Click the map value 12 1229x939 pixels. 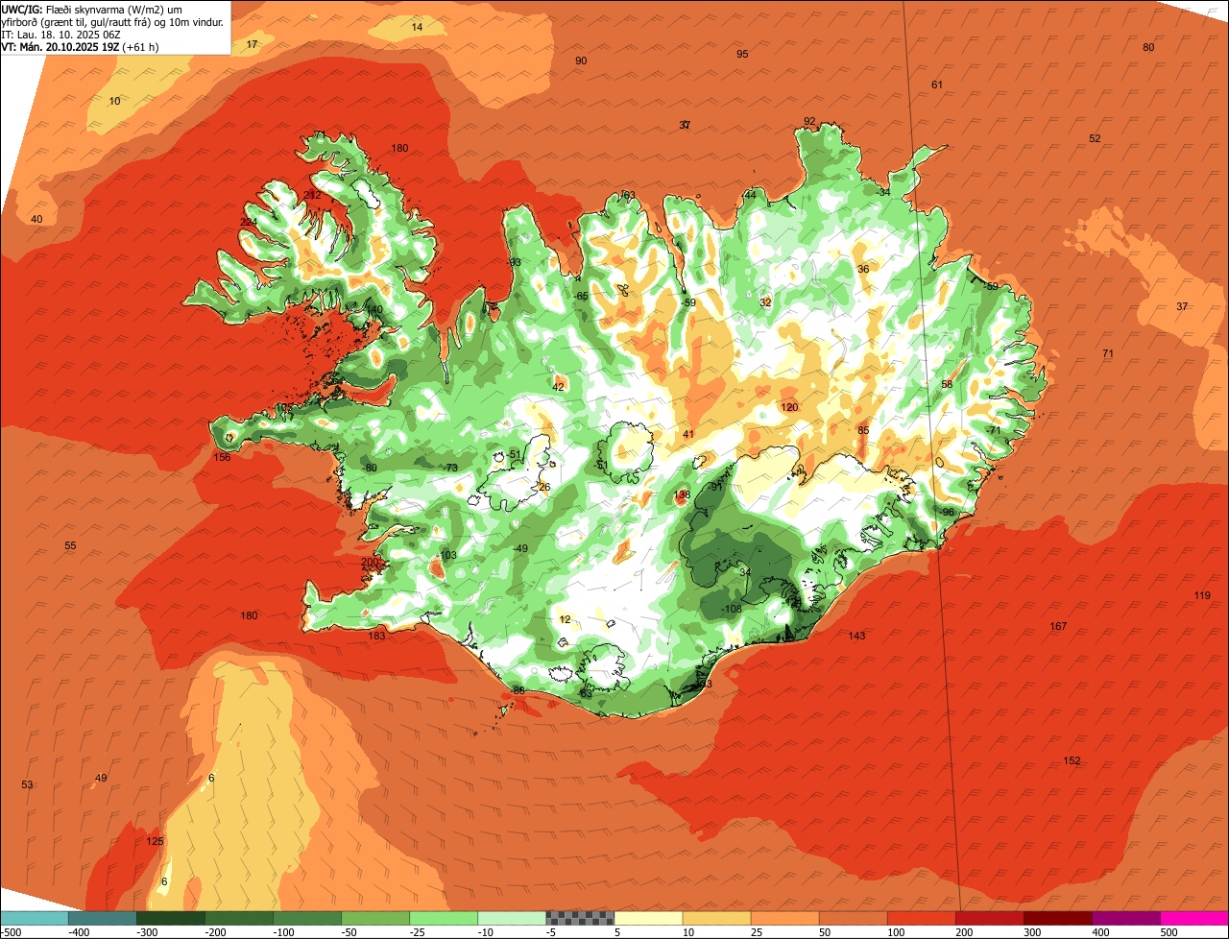[565, 619]
